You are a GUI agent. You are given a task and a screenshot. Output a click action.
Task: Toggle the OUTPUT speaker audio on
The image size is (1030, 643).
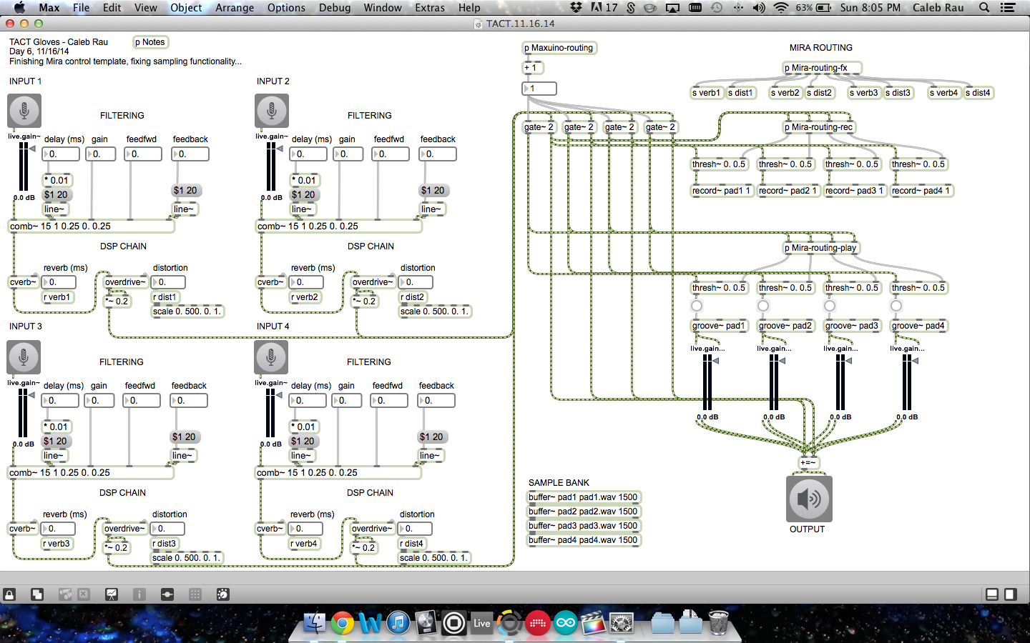(x=809, y=499)
